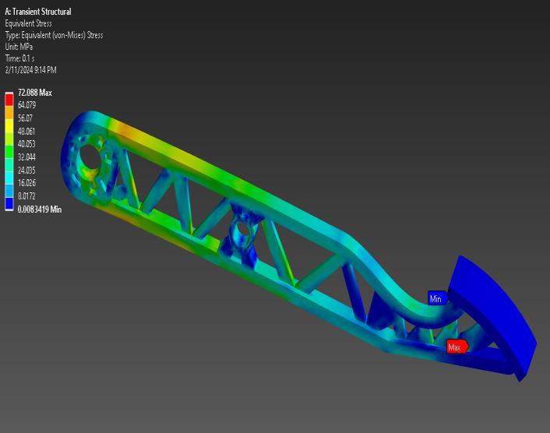The height and width of the screenshot is (433, 550).
Task: Click the blue Min probe label
Action: coord(438,298)
